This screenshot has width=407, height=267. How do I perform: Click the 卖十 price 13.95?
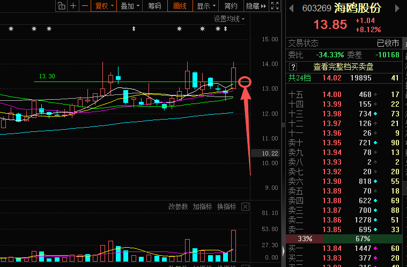pos(332,143)
